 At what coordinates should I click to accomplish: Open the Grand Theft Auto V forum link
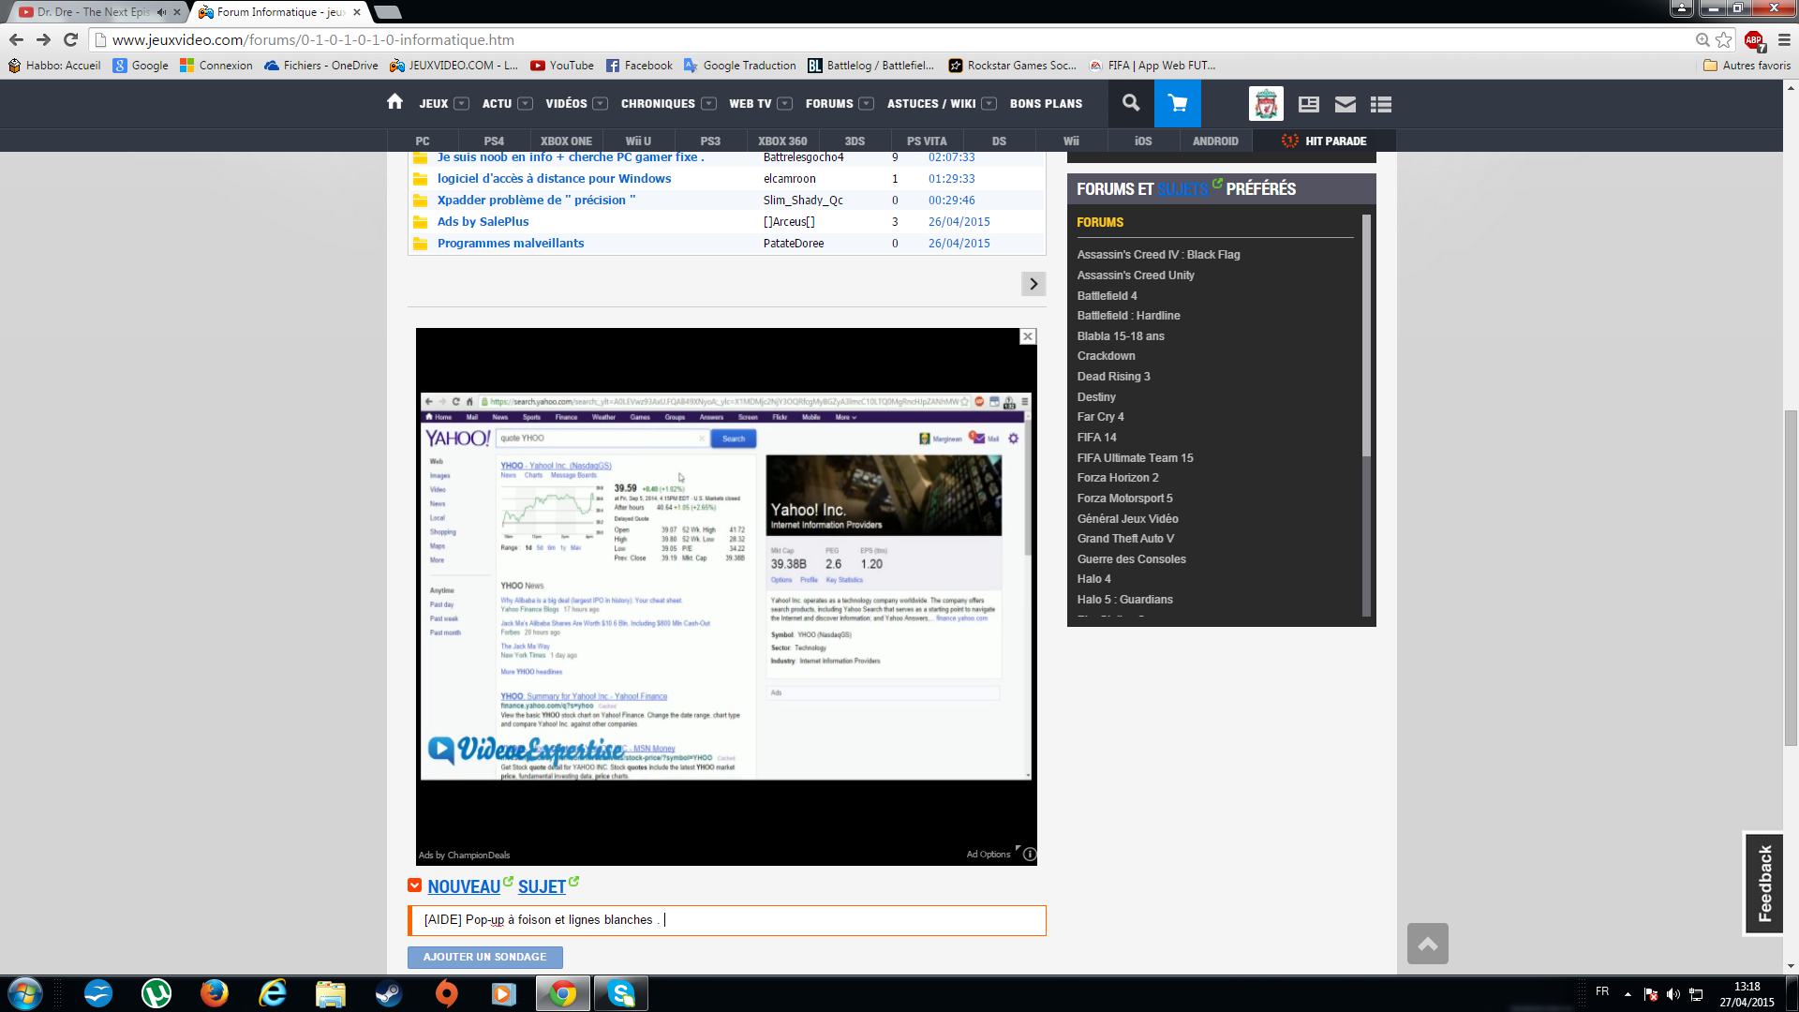pos(1125,539)
